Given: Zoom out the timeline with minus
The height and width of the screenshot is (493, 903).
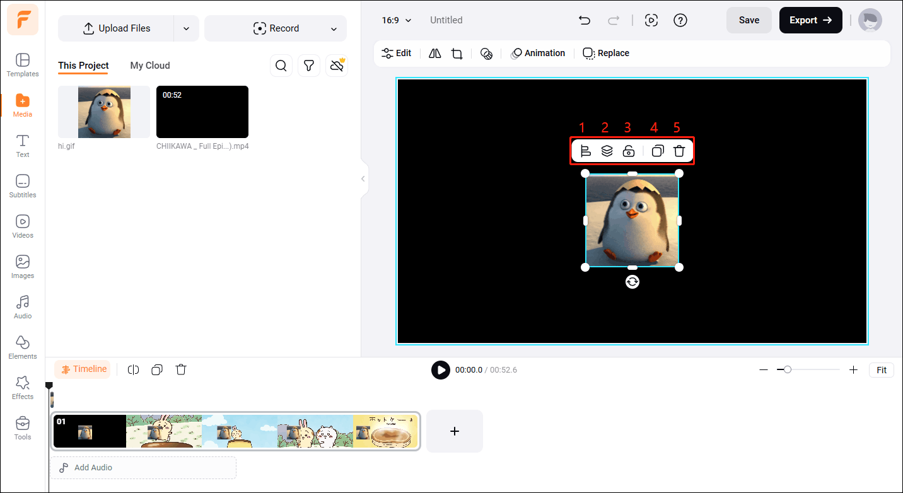Looking at the screenshot, I should click(x=764, y=370).
